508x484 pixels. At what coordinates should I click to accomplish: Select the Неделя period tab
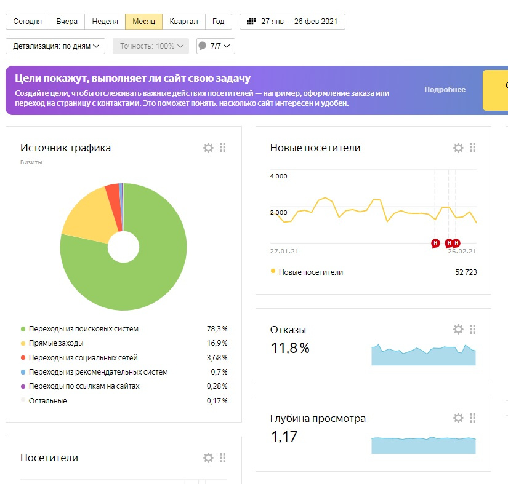105,22
